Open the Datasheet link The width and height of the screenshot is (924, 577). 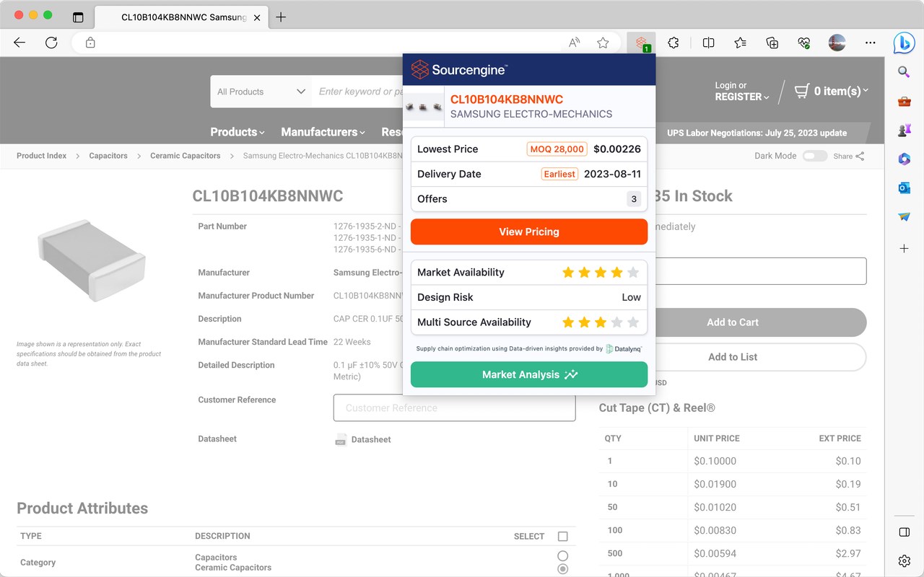point(371,439)
